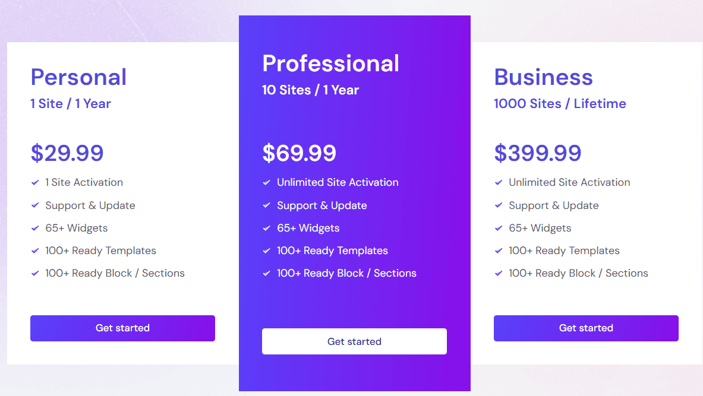
Task: Select the 'Business' plan heading
Action: [543, 77]
